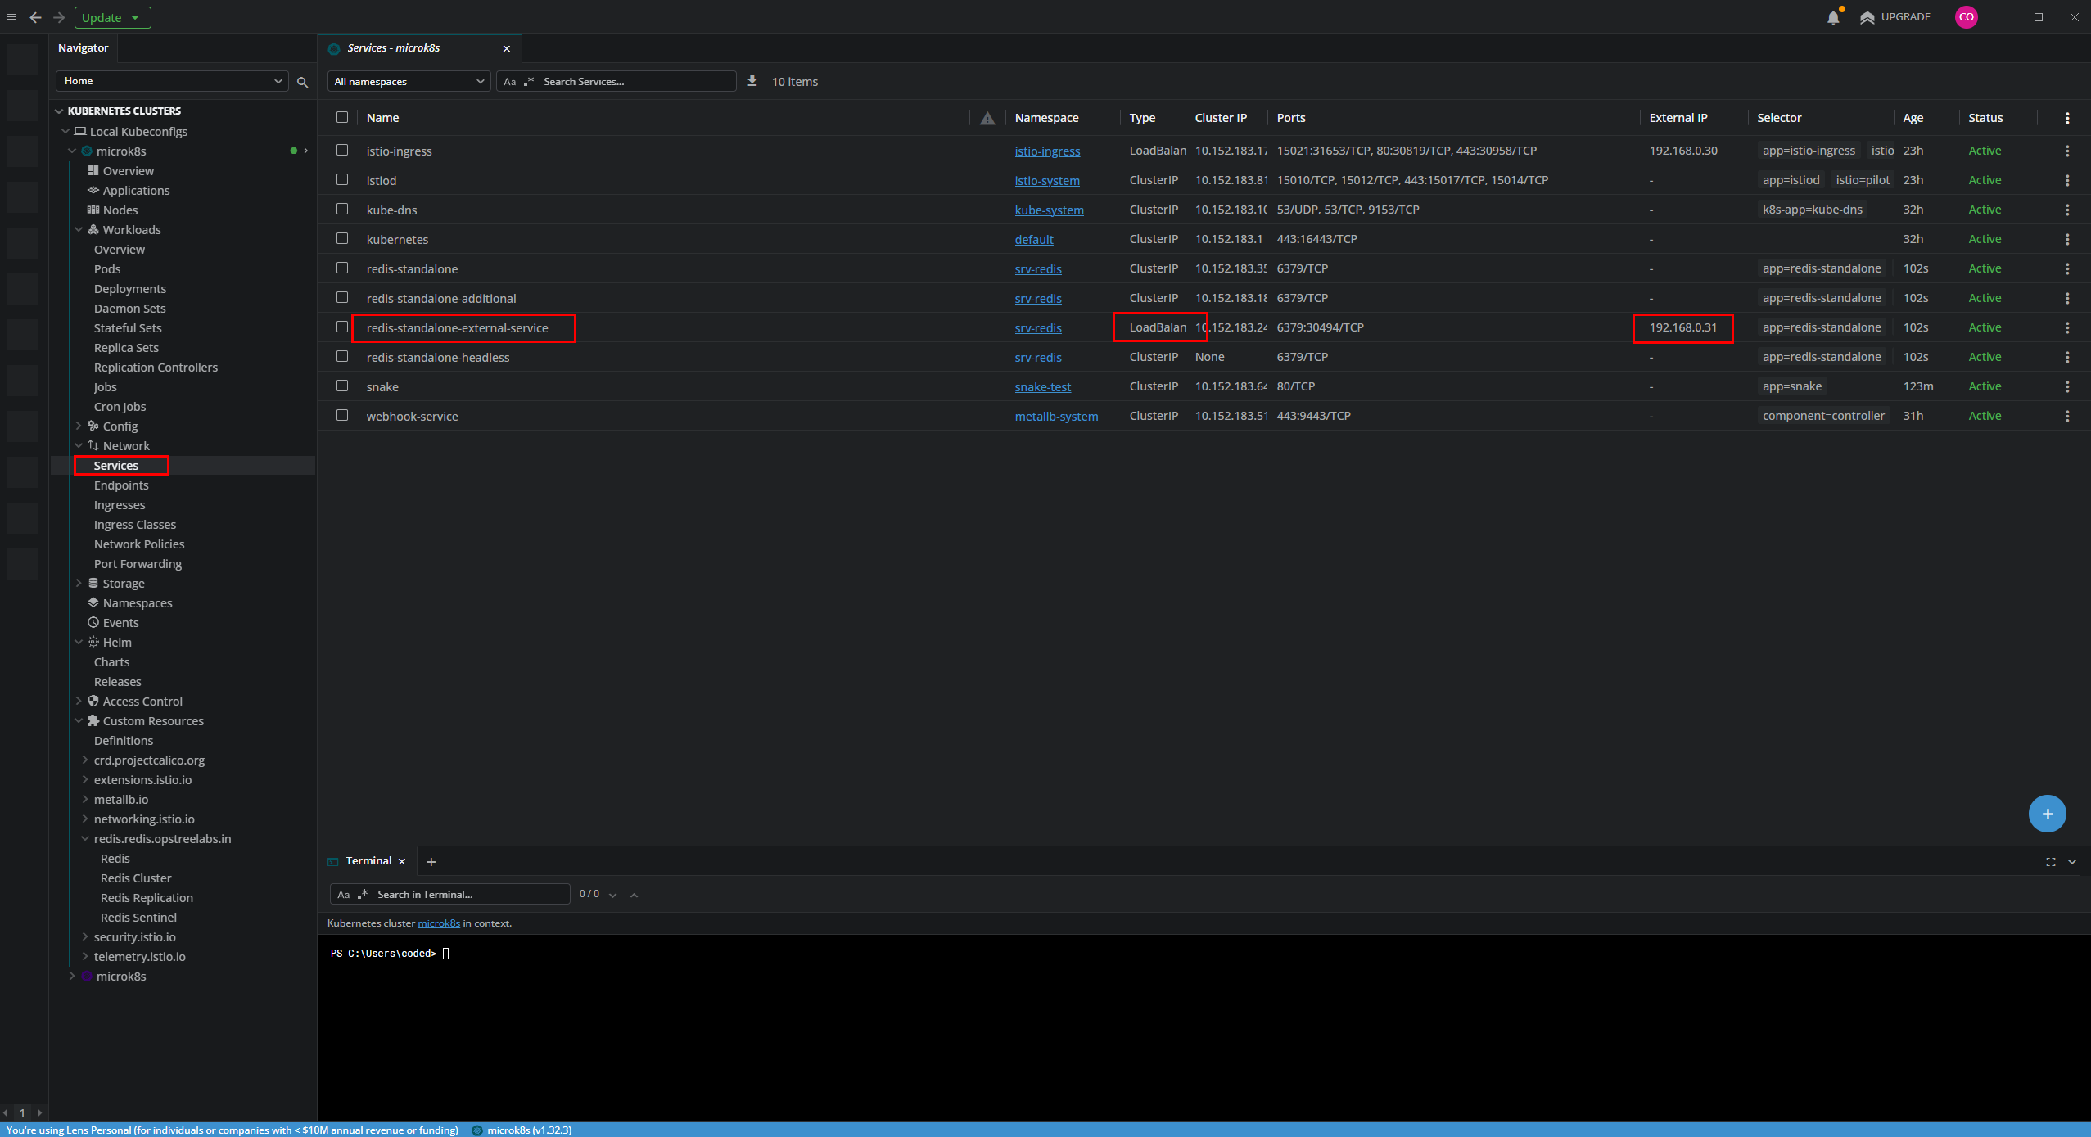Check the kubernetes service row
The image size is (2091, 1137).
click(x=342, y=238)
